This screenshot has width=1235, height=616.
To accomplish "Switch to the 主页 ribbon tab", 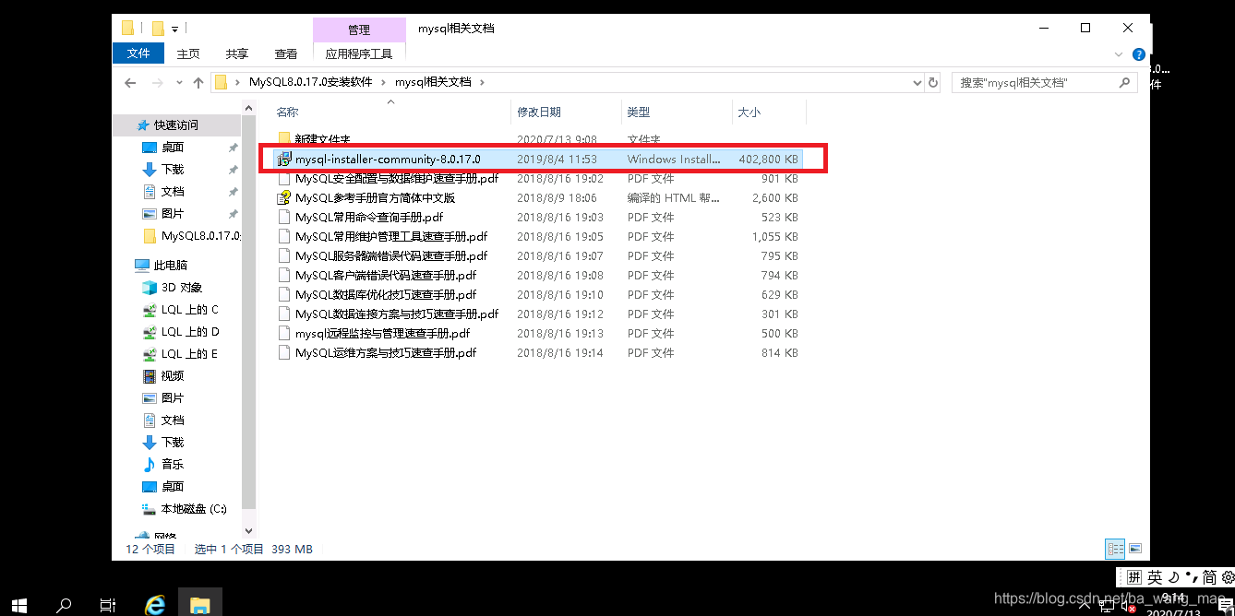I will (x=188, y=53).
